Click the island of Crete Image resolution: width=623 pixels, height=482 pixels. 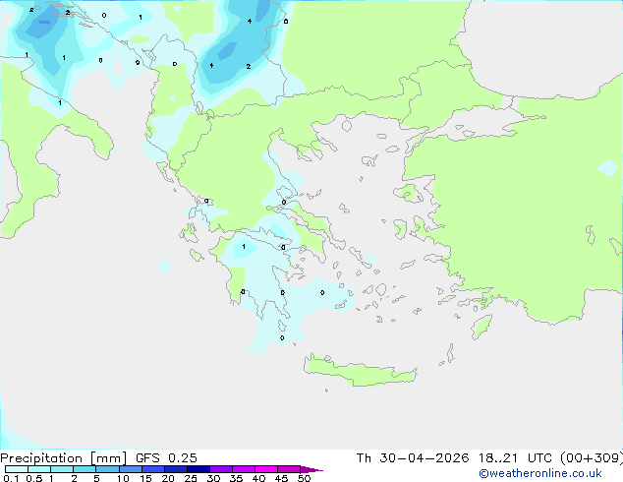pyautogui.click(x=360, y=371)
